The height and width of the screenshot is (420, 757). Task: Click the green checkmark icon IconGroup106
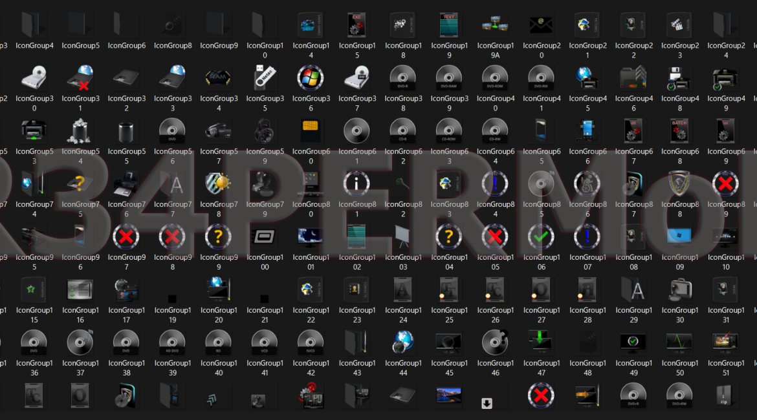pyautogui.click(x=541, y=237)
